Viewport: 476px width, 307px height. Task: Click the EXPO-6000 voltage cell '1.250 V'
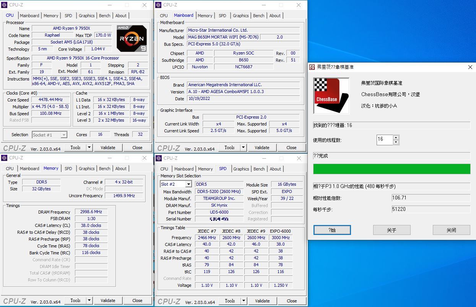pos(281,285)
